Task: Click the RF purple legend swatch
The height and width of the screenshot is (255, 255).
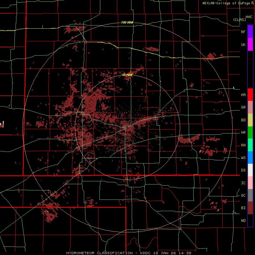Action: pyautogui.click(x=250, y=32)
